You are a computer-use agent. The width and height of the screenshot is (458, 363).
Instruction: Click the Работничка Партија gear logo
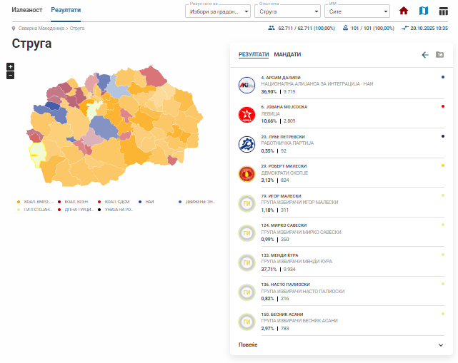coord(247,144)
